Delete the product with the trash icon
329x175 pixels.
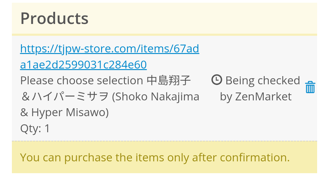(310, 87)
